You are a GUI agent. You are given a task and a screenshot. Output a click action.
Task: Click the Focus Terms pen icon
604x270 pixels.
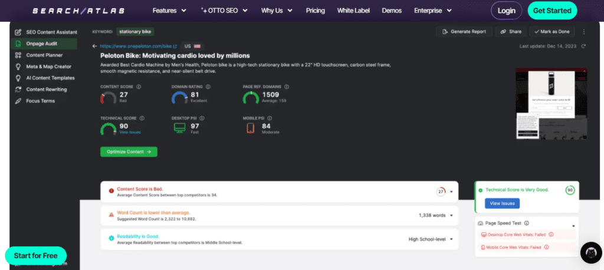(18, 101)
